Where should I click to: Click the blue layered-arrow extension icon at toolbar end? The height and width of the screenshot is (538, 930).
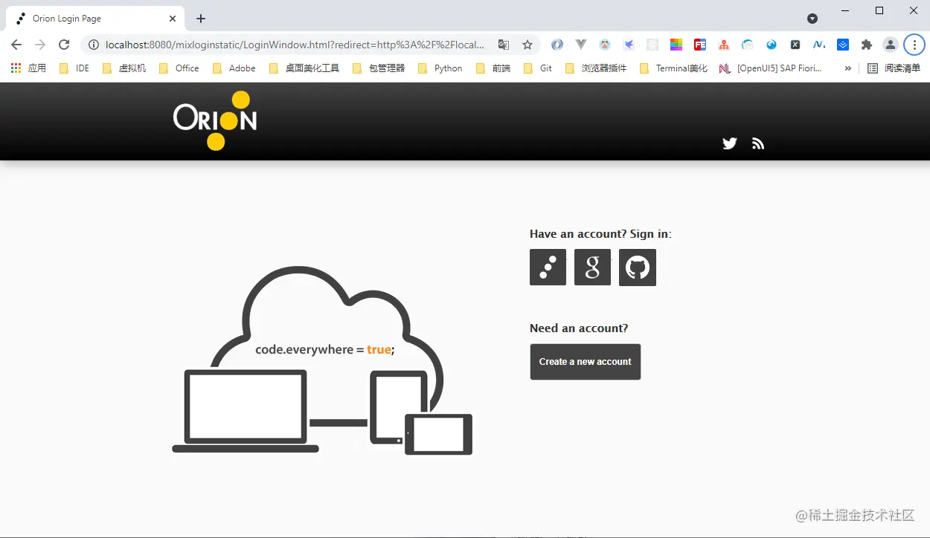click(843, 45)
